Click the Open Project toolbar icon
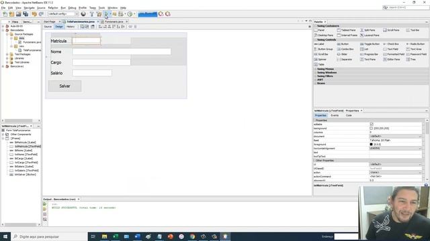Screen dimensions: 430x241 click(19, 14)
